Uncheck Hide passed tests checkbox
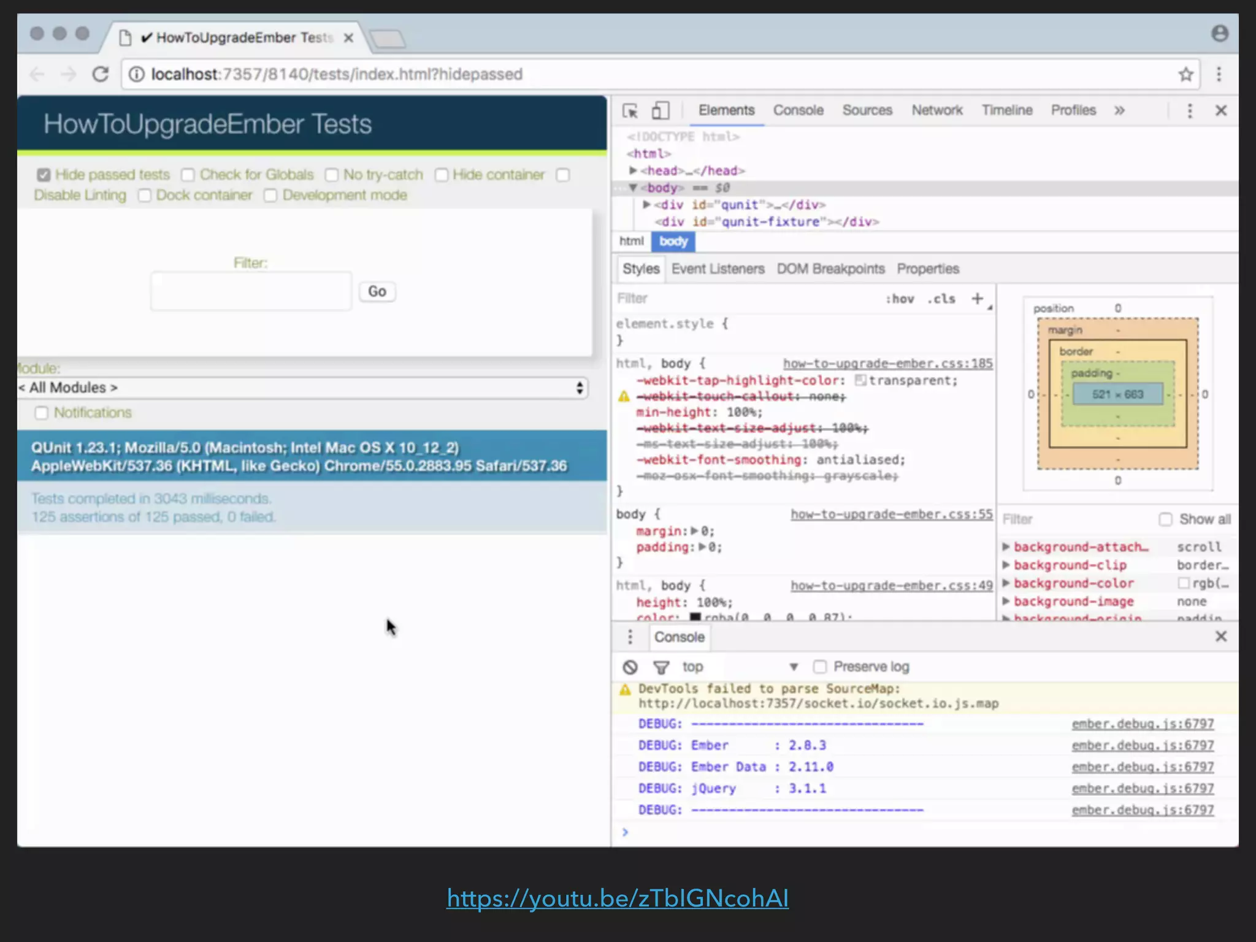 point(43,175)
